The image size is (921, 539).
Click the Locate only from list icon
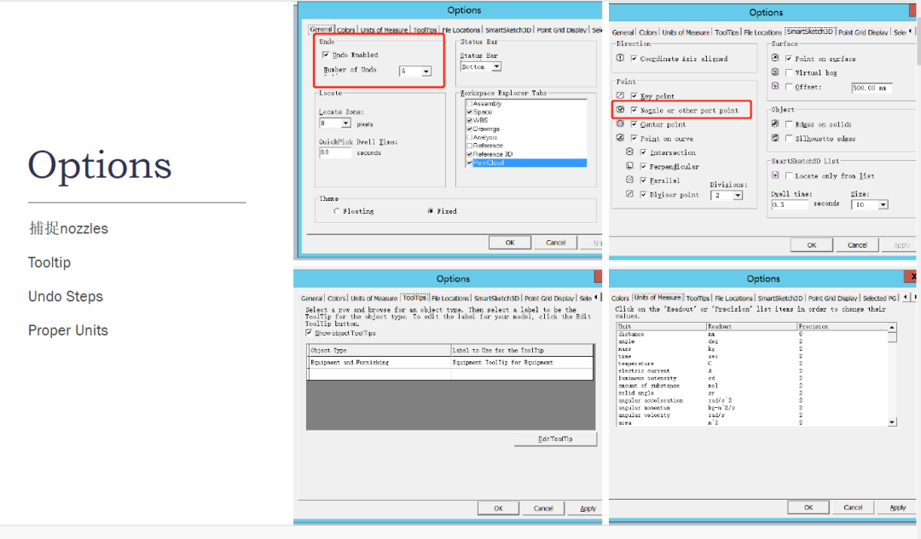click(775, 175)
